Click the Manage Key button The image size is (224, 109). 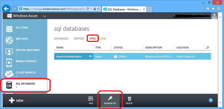coord(110,100)
